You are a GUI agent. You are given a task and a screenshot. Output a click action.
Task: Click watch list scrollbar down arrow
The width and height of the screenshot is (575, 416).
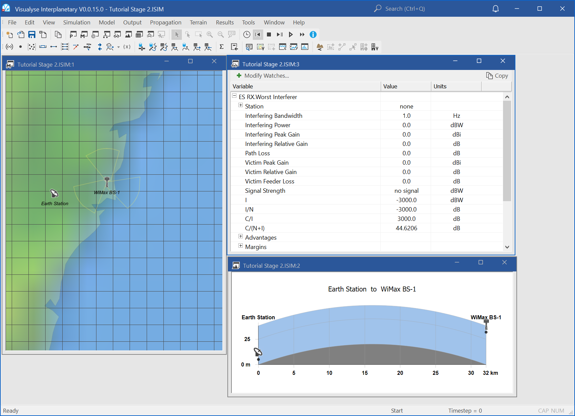click(x=507, y=247)
